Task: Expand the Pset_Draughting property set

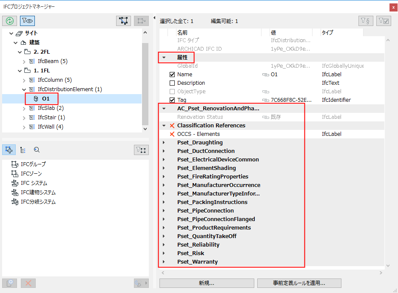Action: (x=164, y=143)
